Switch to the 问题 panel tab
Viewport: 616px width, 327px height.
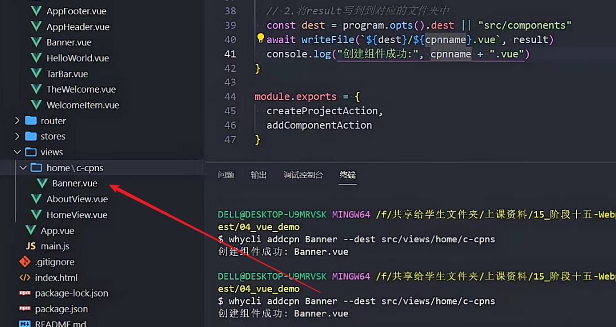[x=226, y=175]
